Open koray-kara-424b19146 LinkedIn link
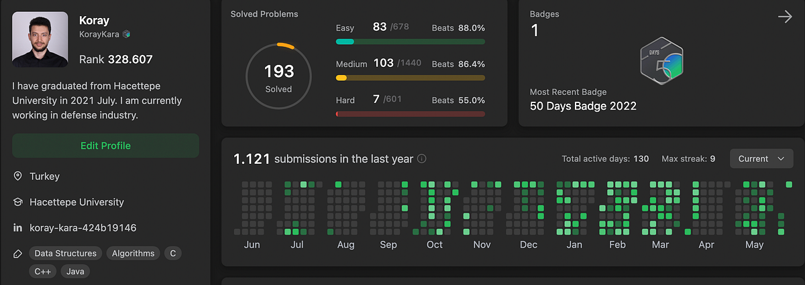The height and width of the screenshot is (285, 805). [83, 228]
